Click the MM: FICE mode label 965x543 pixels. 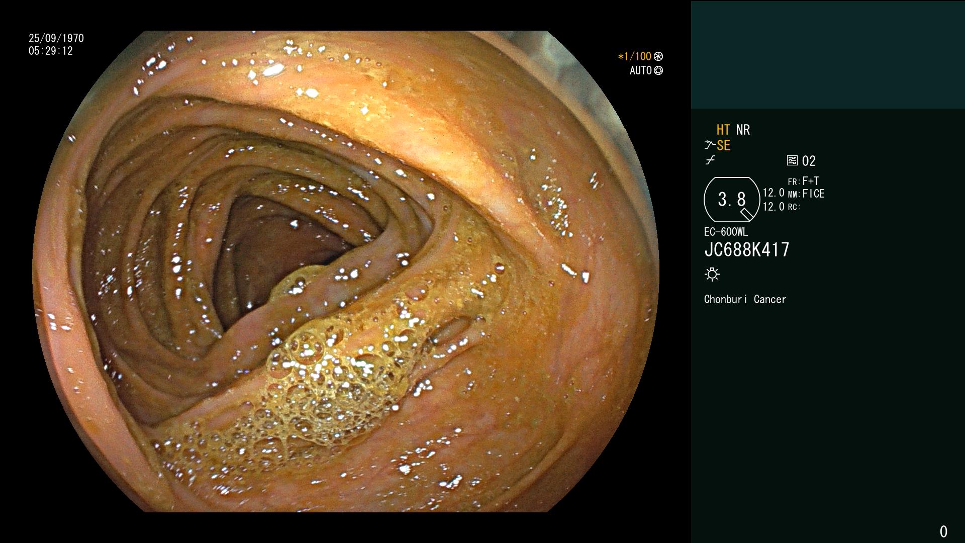point(806,194)
